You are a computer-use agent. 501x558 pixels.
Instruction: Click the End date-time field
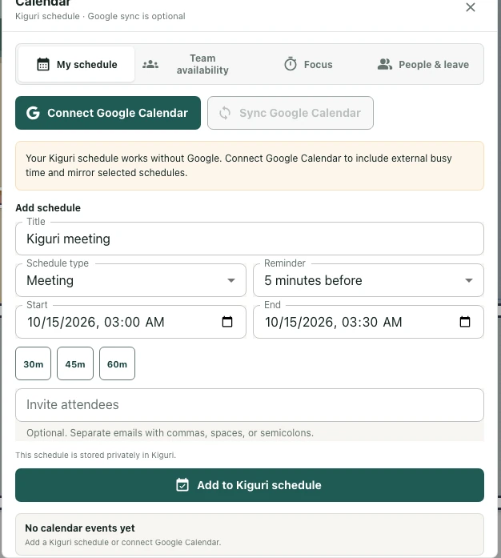[x=368, y=322]
